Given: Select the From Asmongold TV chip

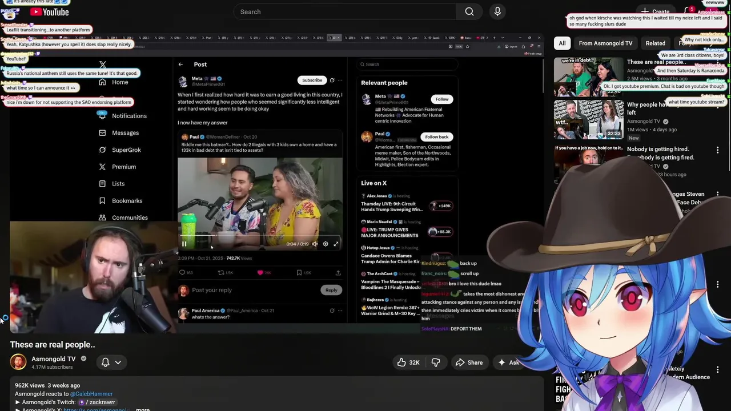Looking at the screenshot, I should 605,43.
